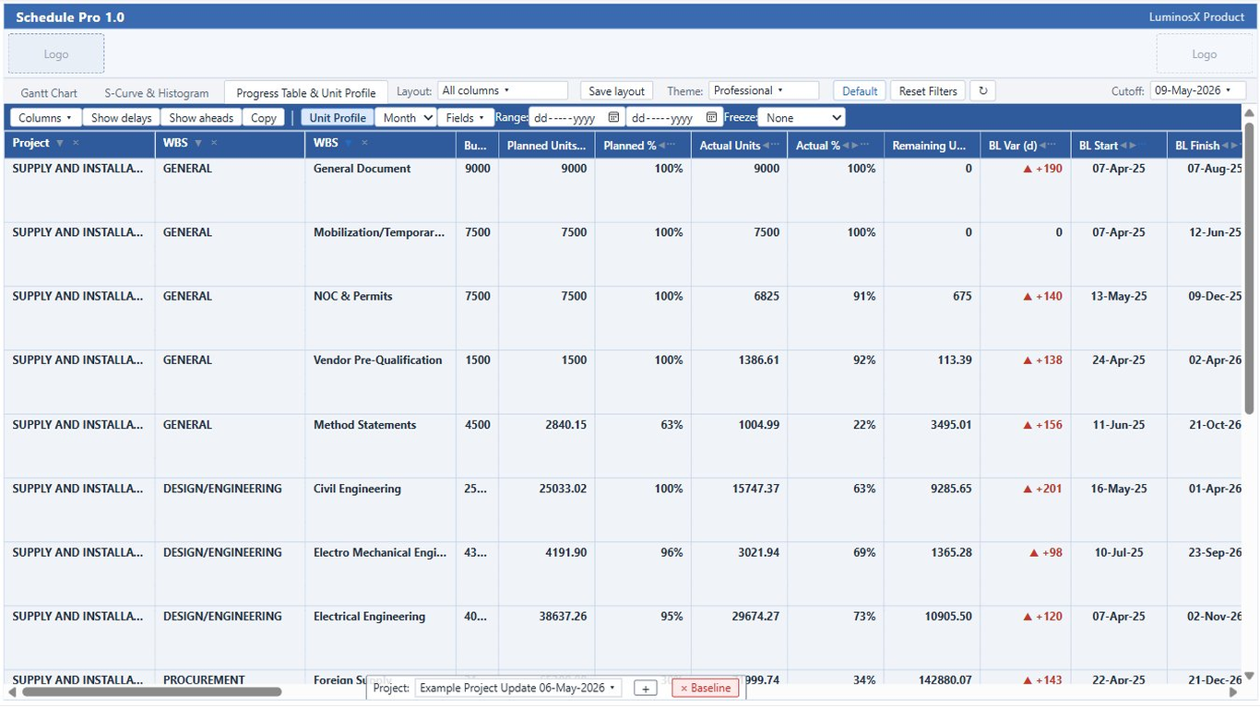Click the filter funnel icon on first WBS column
The height and width of the screenshot is (708, 1260).
pos(198,143)
